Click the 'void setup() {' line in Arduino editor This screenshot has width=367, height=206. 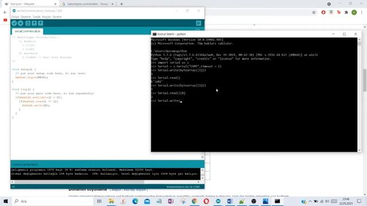click(x=24, y=69)
